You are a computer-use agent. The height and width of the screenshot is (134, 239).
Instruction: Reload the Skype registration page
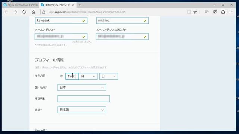tap(24, 12)
